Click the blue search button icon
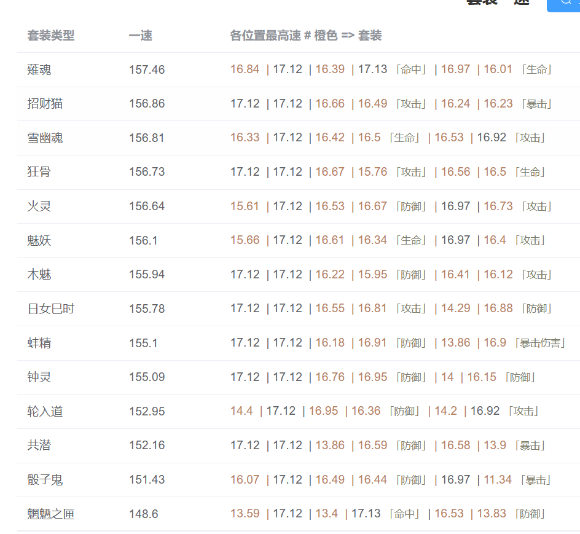Image resolution: width=580 pixels, height=534 pixels. 565,3
